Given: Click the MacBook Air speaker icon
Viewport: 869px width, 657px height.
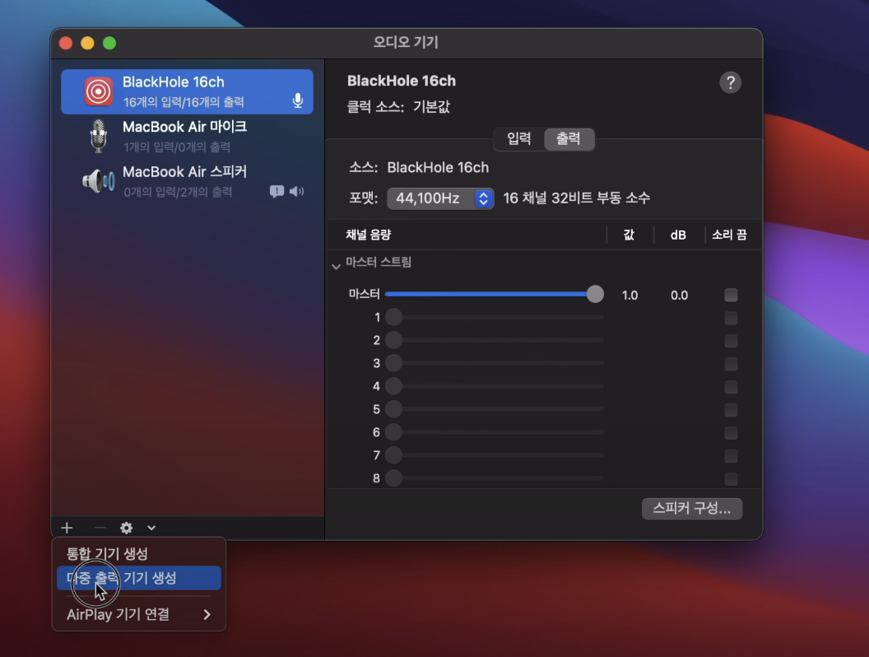Looking at the screenshot, I should click(x=99, y=181).
